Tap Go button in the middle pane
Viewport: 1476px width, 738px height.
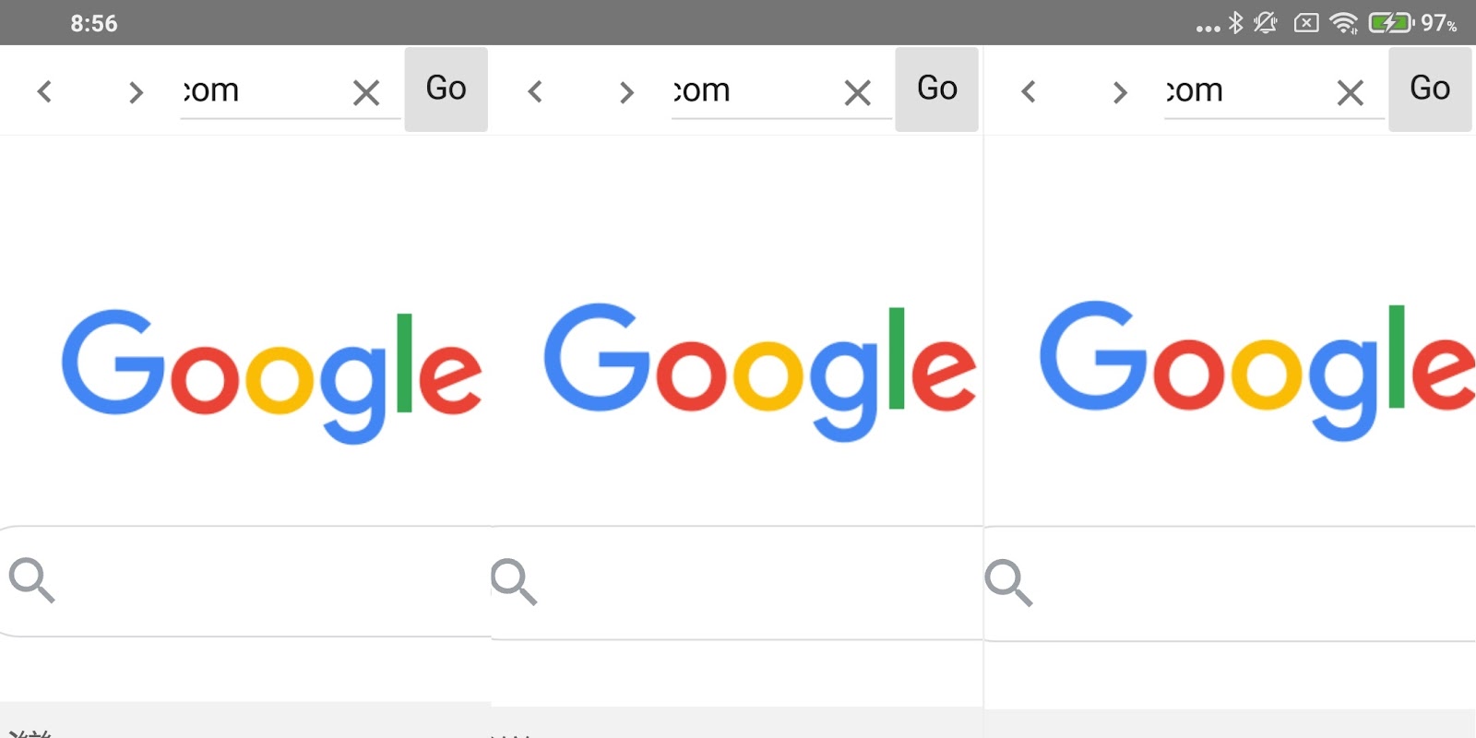click(x=937, y=89)
